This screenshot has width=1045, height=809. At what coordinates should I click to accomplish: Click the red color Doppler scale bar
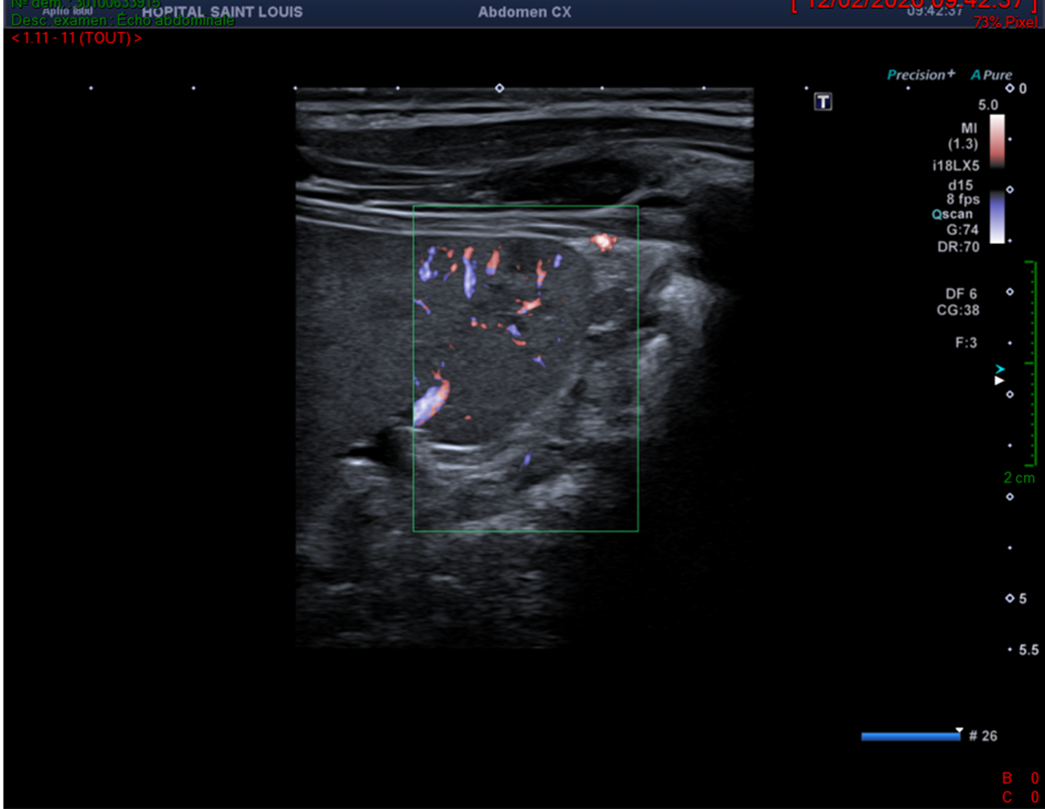tap(997, 141)
